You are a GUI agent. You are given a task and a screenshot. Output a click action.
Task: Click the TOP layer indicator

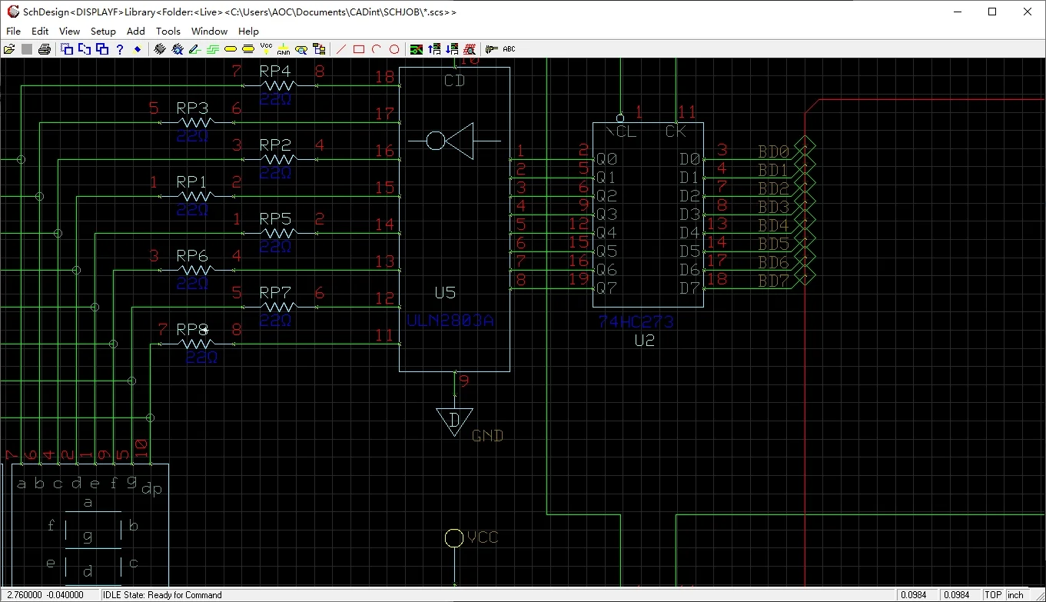click(992, 594)
